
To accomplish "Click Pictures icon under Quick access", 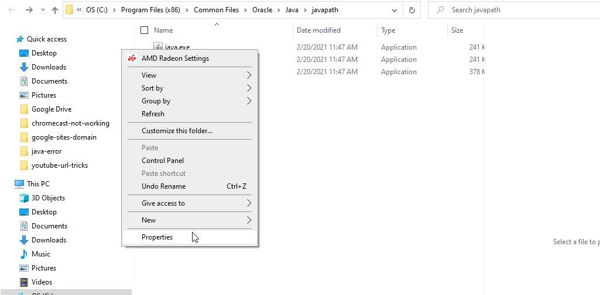I will tap(24, 95).
